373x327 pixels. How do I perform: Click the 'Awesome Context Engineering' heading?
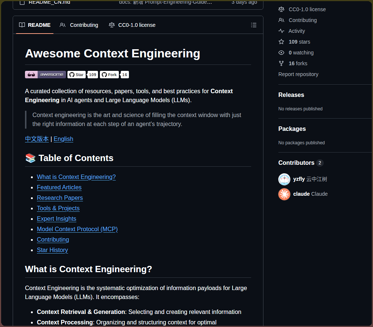(112, 54)
